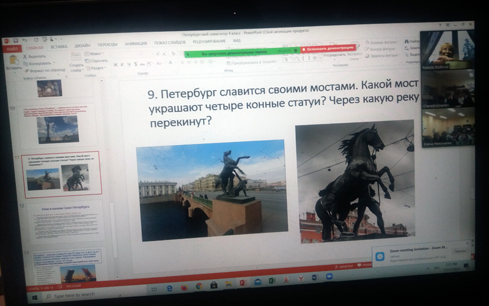
Task: Toggle text shadow S button
Action: click(x=135, y=64)
